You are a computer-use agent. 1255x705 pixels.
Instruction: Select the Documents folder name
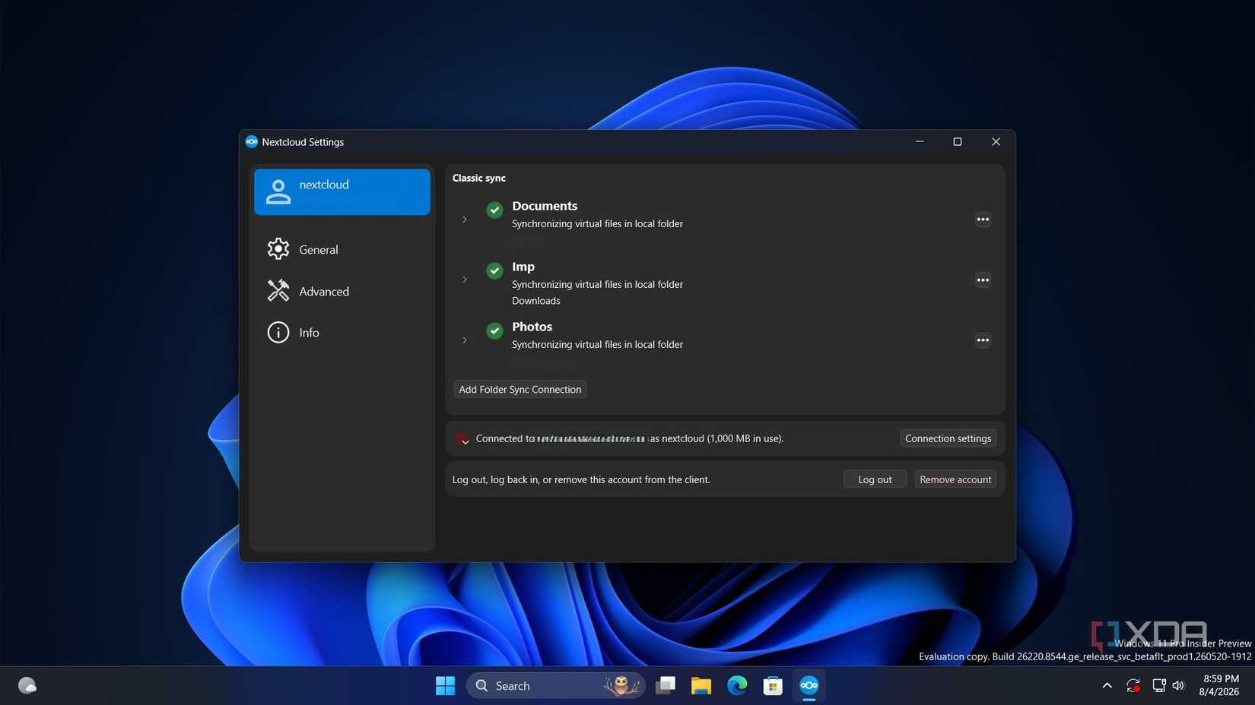click(x=545, y=206)
